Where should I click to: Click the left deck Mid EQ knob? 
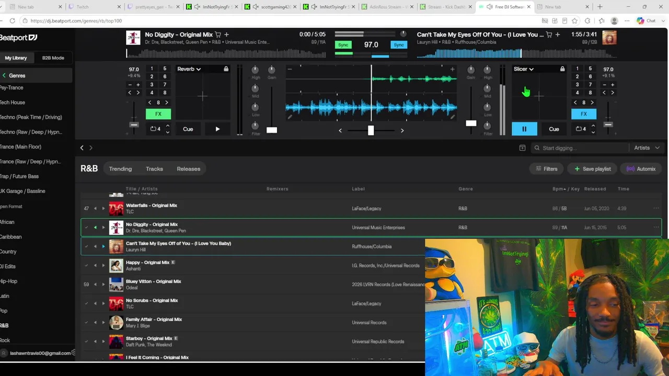[x=255, y=88]
